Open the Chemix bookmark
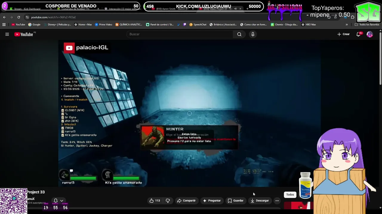The height and width of the screenshot is (214, 382). [284, 25]
